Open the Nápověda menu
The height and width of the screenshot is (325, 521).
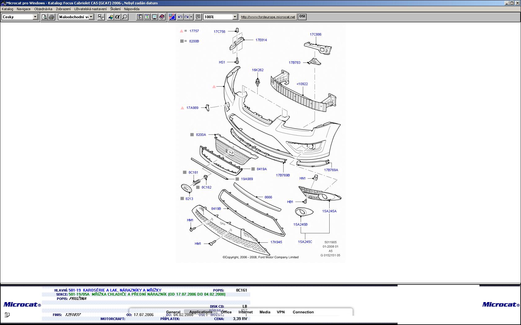131,9
